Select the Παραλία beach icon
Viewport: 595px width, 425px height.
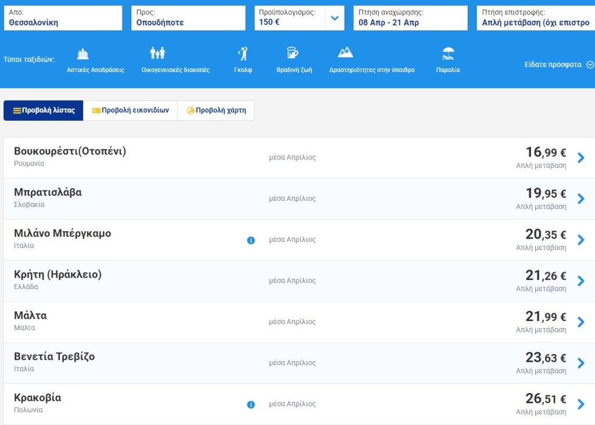click(448, 54)
